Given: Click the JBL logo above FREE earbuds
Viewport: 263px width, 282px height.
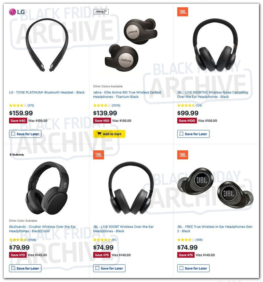Looking at the screenshot, I should click(183, 155).
